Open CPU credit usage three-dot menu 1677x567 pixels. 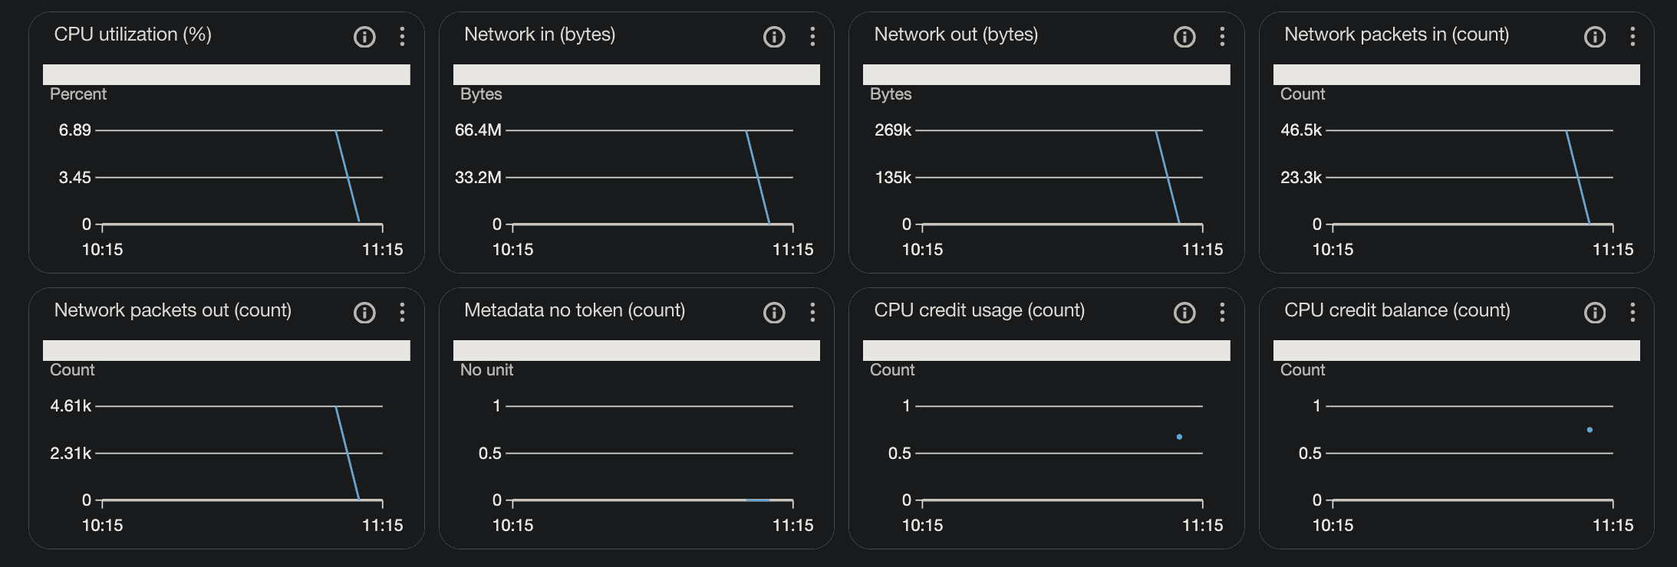click(1222, 313)
